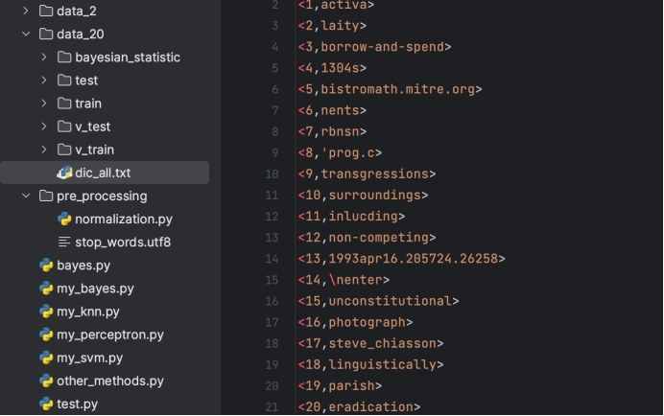Click the file icon of dic_all.txt
Screen dimensions: 664x416
(64, 173)
